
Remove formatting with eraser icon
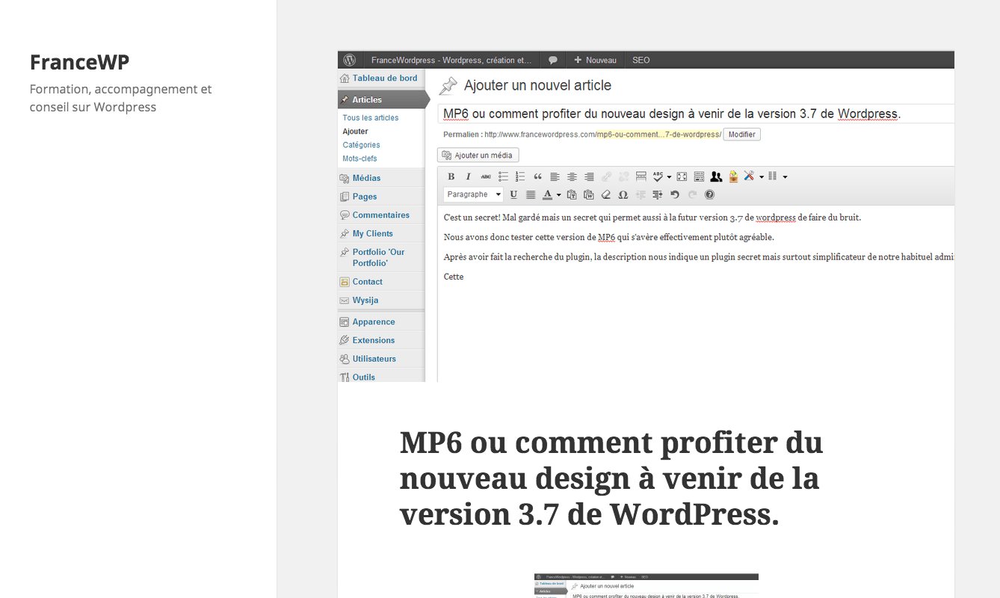click(x=606, y=194)
